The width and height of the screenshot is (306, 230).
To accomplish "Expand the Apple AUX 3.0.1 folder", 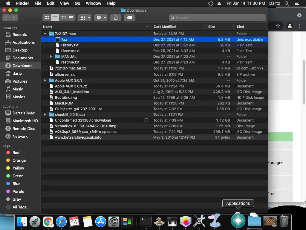I will [45, 80].
